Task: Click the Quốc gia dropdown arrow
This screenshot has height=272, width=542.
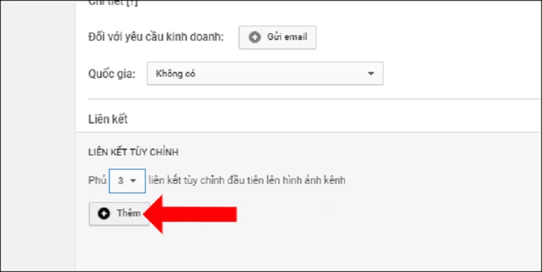Action: (371, 74)
